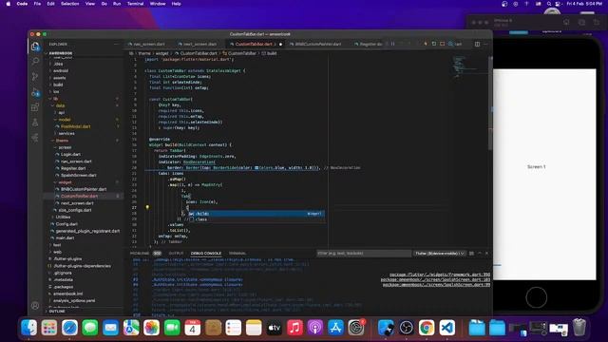The height and width of the screenshot is (342, 608).
Task: Open Google Chrome from the Dock
Action: [x=427, y=328]
